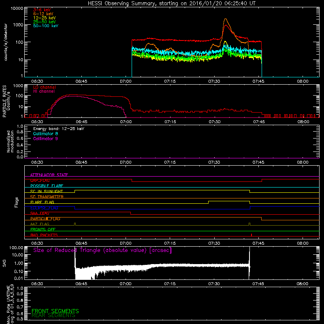Viewport: 324px width, 324px height.
Task: Click the orange 6-12 keV flare peak
Action: coord(226,19)
